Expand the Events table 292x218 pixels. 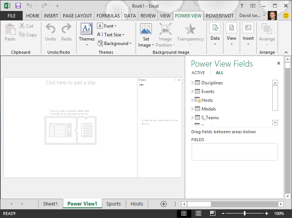coord(192,92)
